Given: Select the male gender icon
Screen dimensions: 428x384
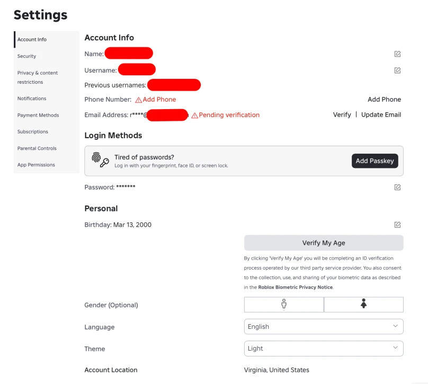Looking at the screenshot, I should pos(284,305).
